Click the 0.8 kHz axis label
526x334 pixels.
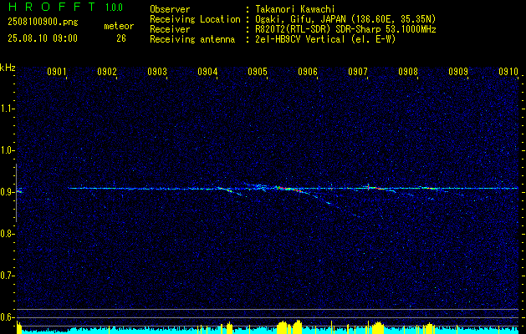pyautogui.click(x=8, y=234)
